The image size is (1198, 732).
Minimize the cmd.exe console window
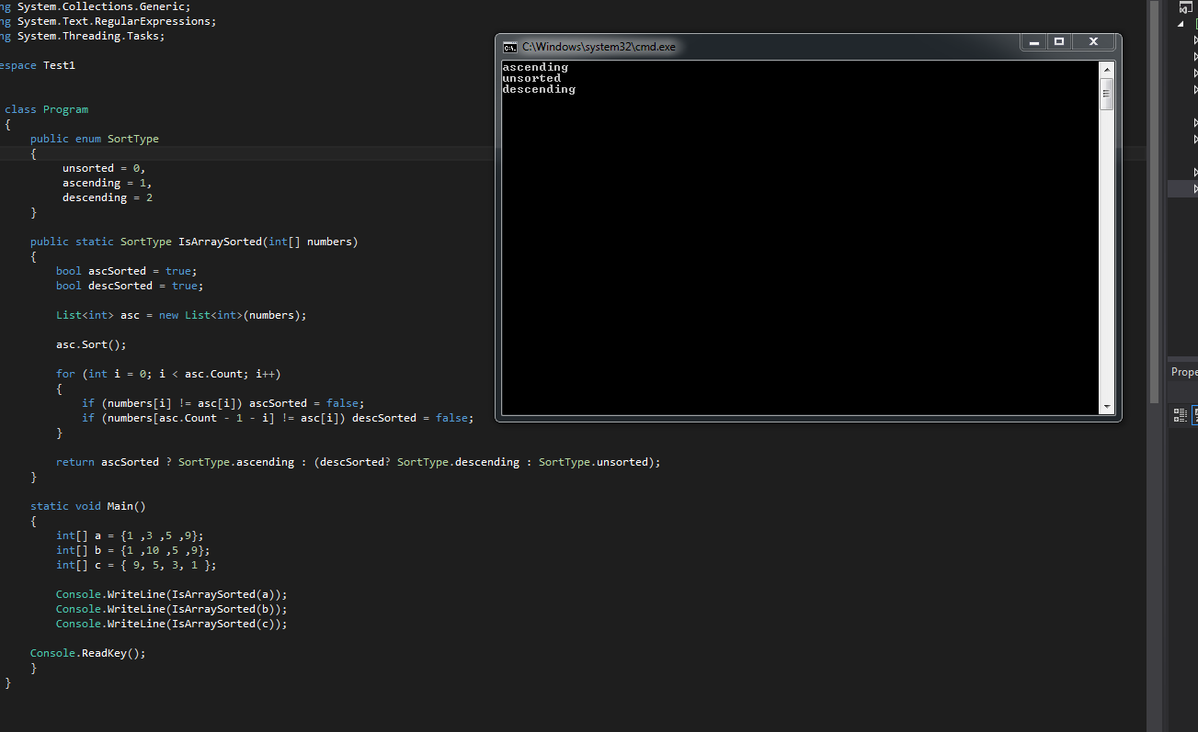click(x=1034, y=42)
